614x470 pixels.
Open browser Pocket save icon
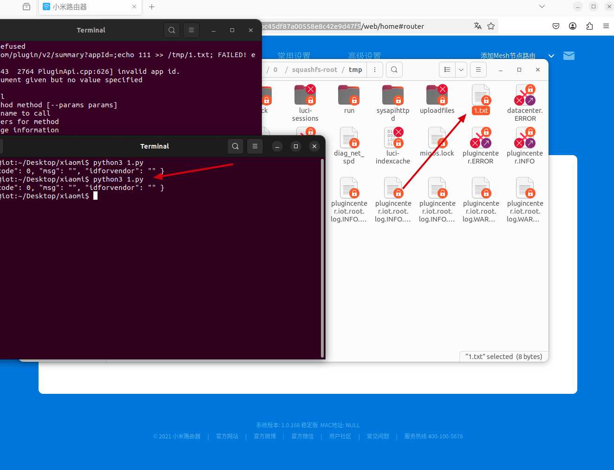click(556, 26)
